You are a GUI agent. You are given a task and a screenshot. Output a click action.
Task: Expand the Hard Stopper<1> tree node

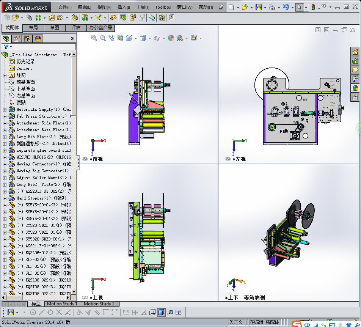click(5, 198)
